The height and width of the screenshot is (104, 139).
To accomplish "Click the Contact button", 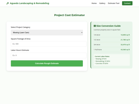I will (127, 3).
